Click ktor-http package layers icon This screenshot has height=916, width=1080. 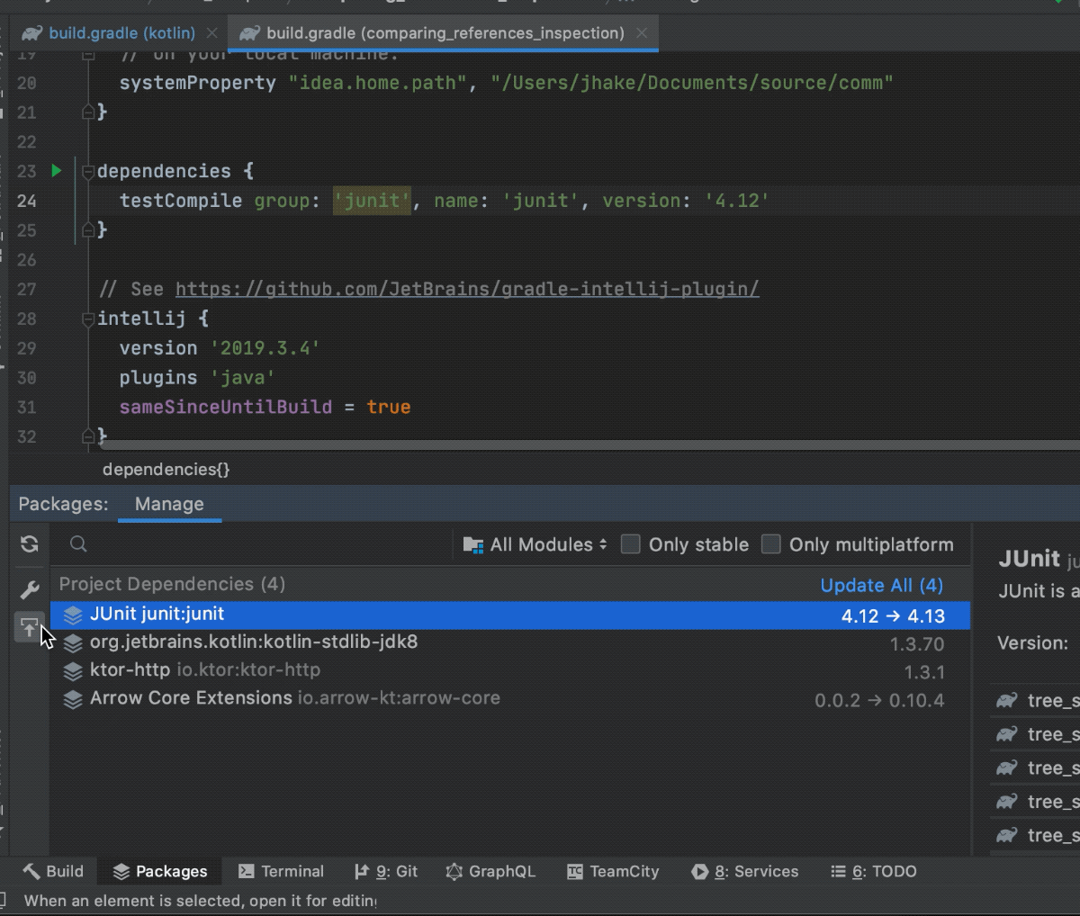(73, 671)
